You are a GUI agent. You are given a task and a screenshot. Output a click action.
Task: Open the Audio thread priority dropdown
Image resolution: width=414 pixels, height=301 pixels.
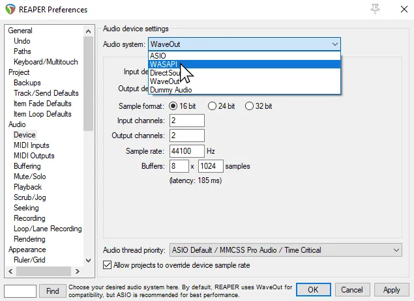286,250
